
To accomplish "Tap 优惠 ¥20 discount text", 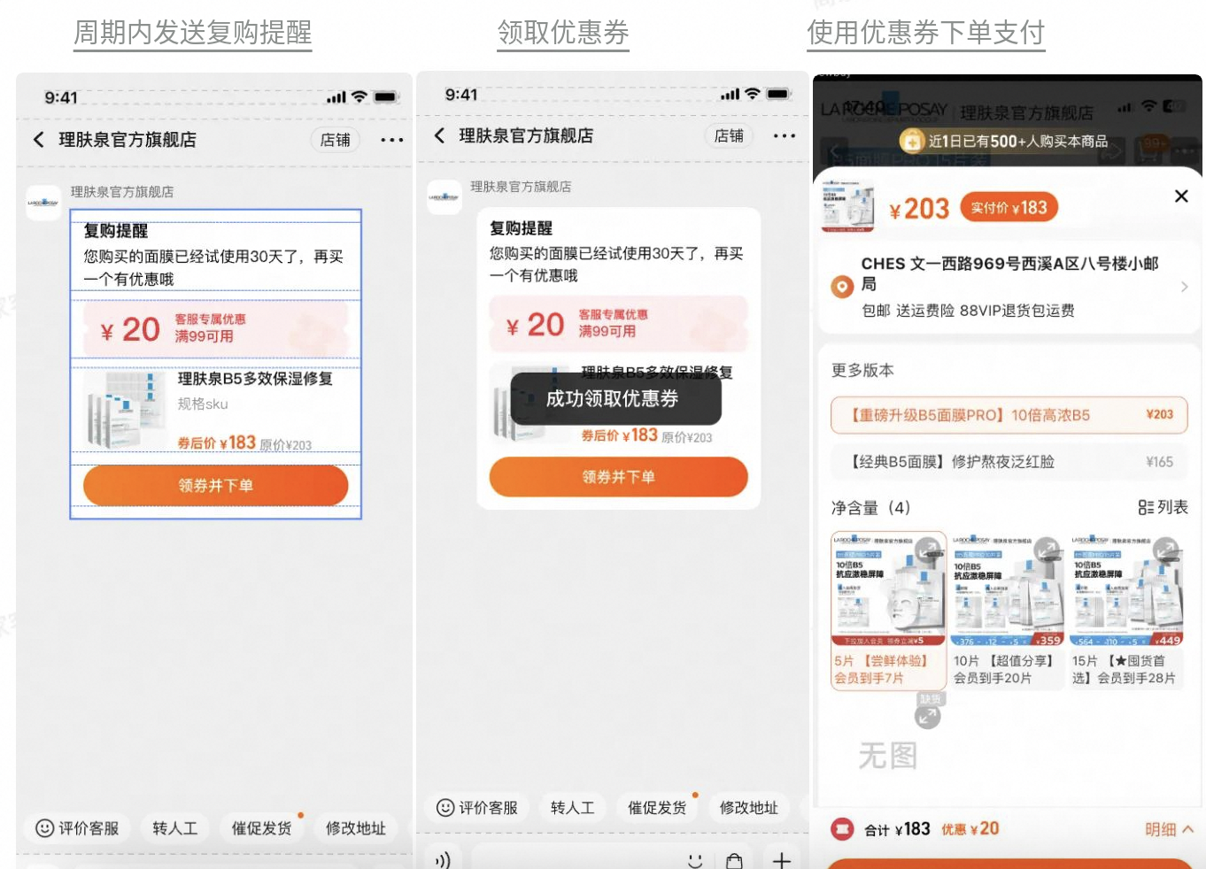I will (970, 829).
